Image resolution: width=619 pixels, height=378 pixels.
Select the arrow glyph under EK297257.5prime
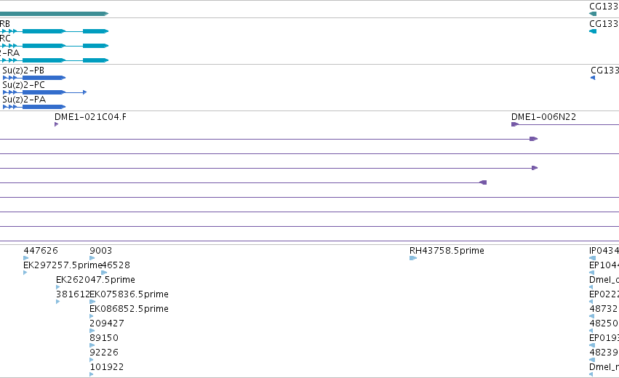click(x=25, y=273)
